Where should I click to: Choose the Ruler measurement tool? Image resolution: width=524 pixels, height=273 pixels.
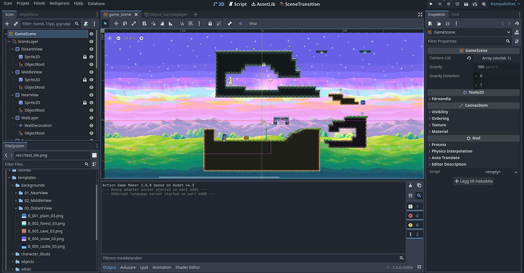171,23
